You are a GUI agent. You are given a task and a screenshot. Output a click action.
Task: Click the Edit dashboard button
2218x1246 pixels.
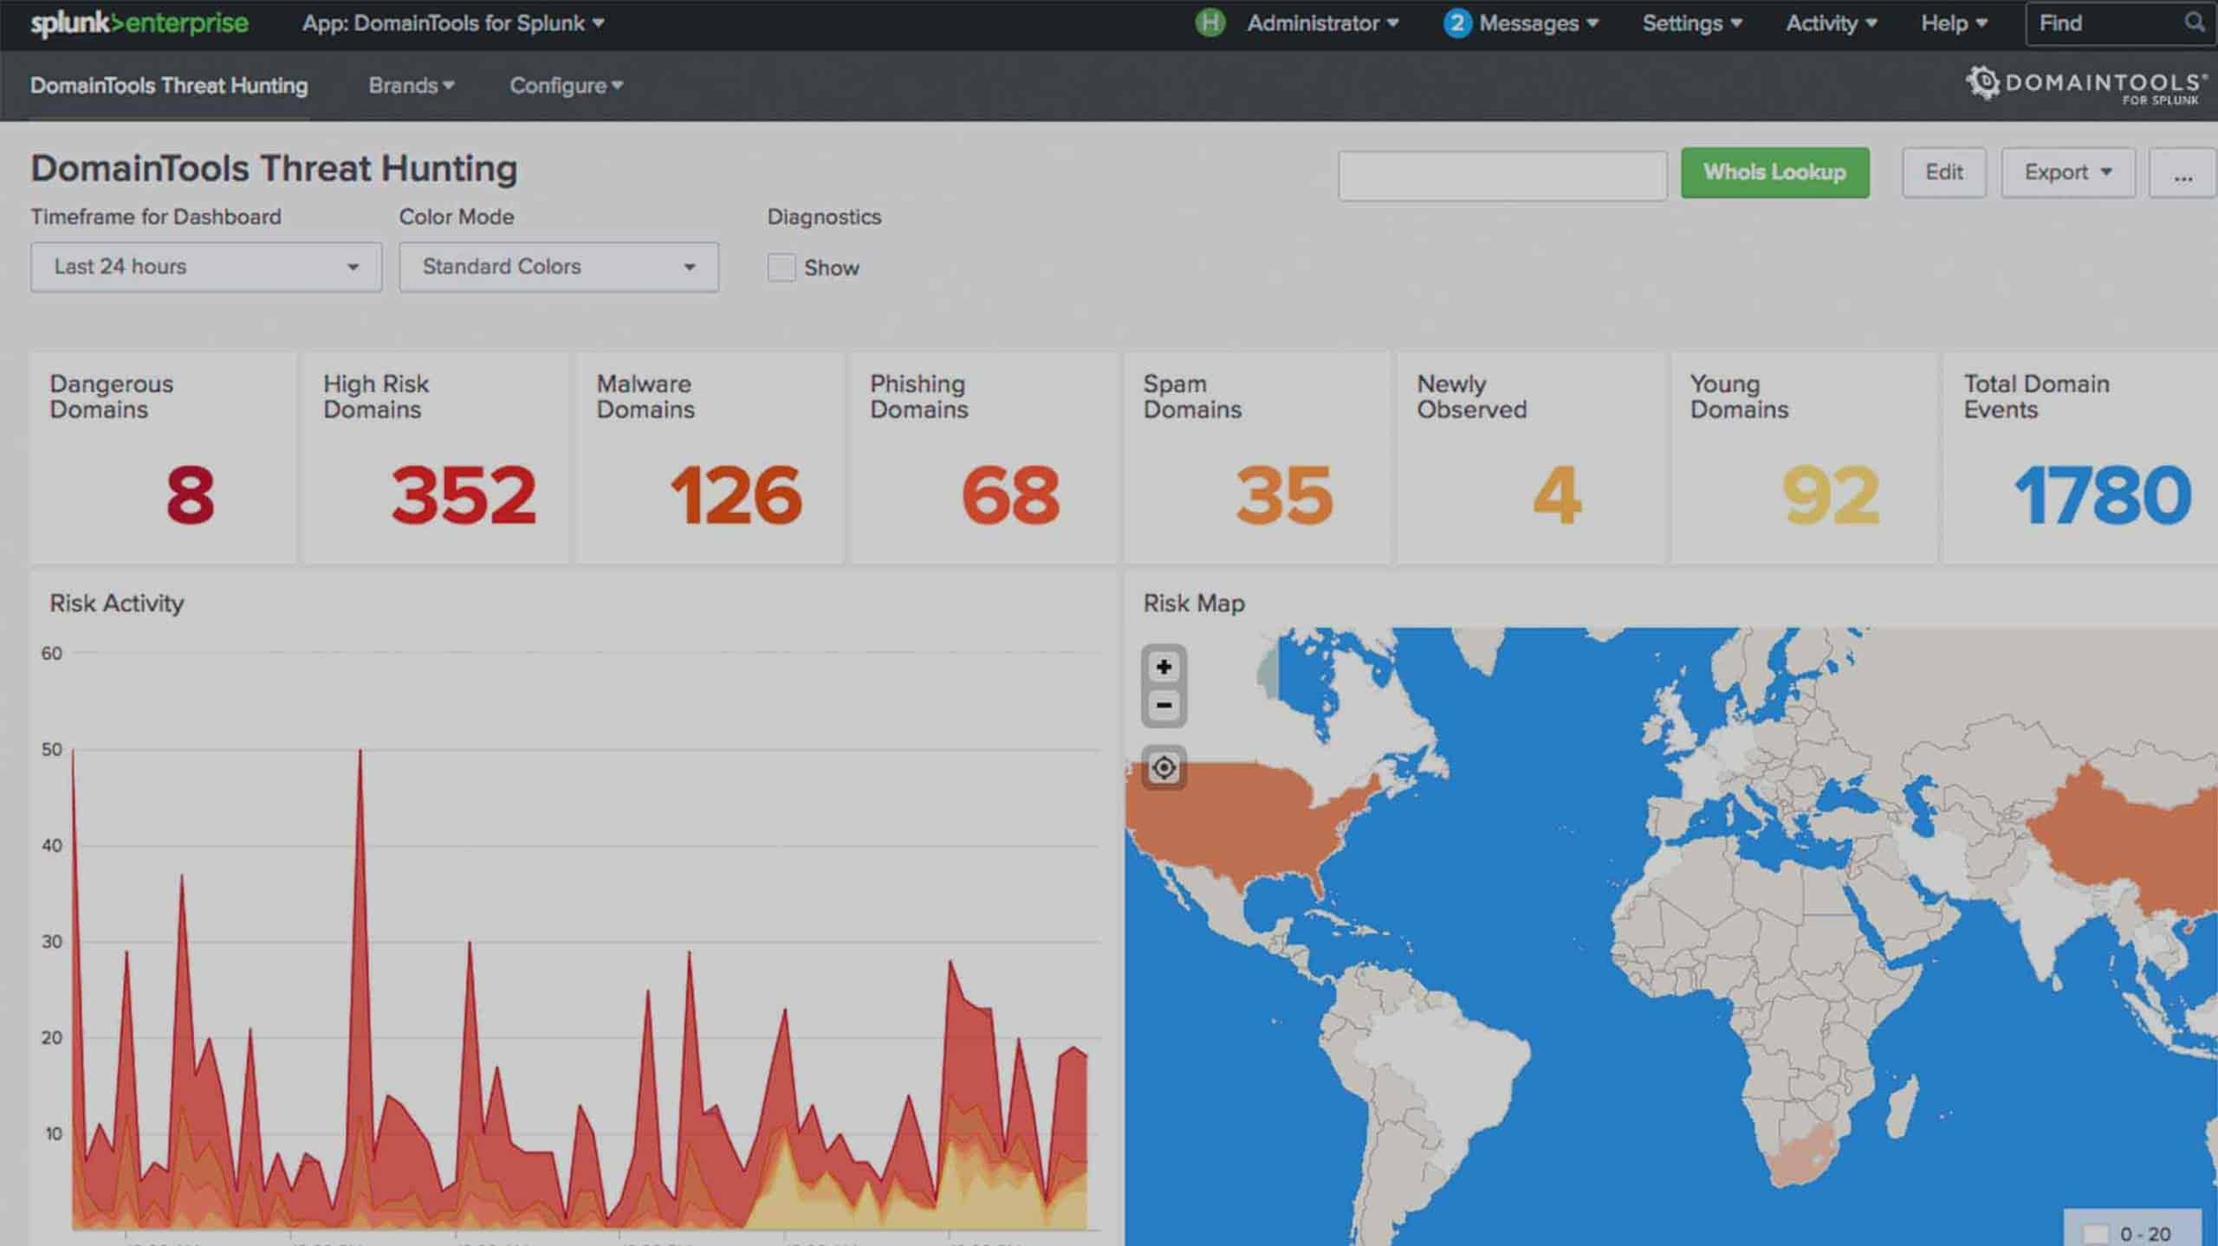point(1944,172)
